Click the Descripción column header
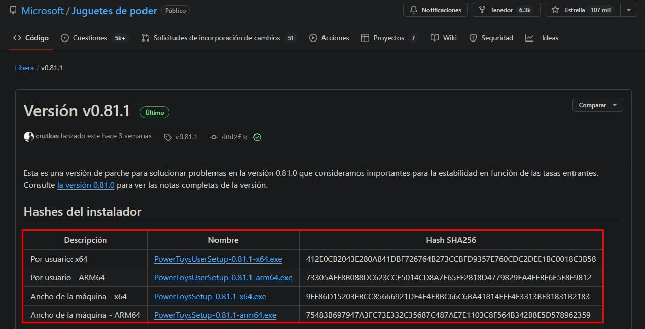645x329 pixels. point(86,240)
